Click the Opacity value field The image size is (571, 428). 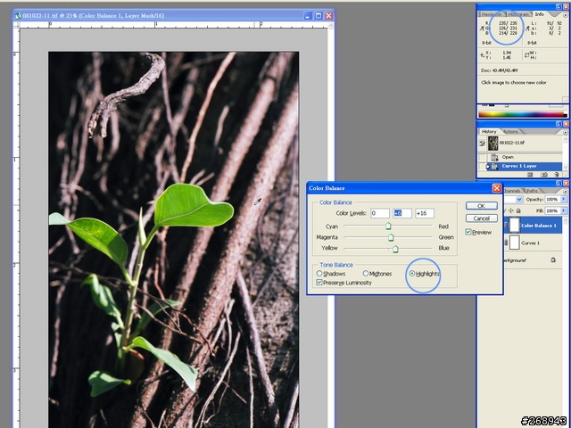pos(553,200)
